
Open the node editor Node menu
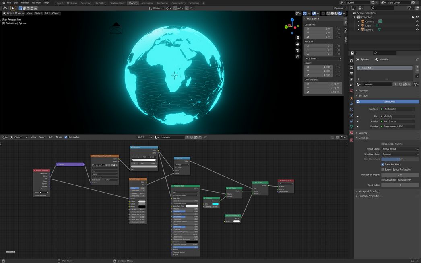click(59, 137)
